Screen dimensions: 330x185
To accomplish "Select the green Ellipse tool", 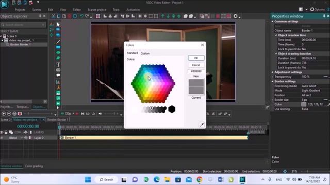I will coord(58,52).
